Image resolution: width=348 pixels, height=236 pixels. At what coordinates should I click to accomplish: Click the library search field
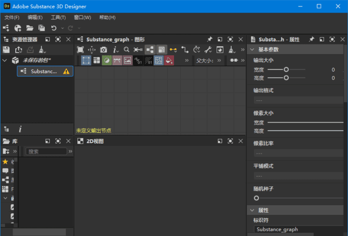[x=46, y=151]
